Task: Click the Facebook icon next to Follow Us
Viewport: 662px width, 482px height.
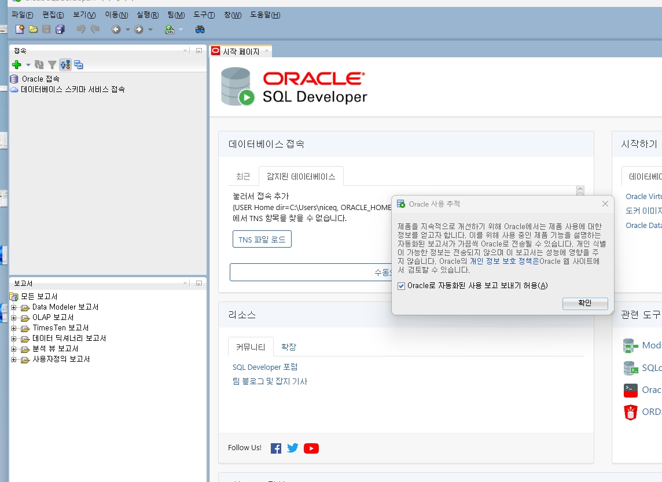Action: click(275, 448)
